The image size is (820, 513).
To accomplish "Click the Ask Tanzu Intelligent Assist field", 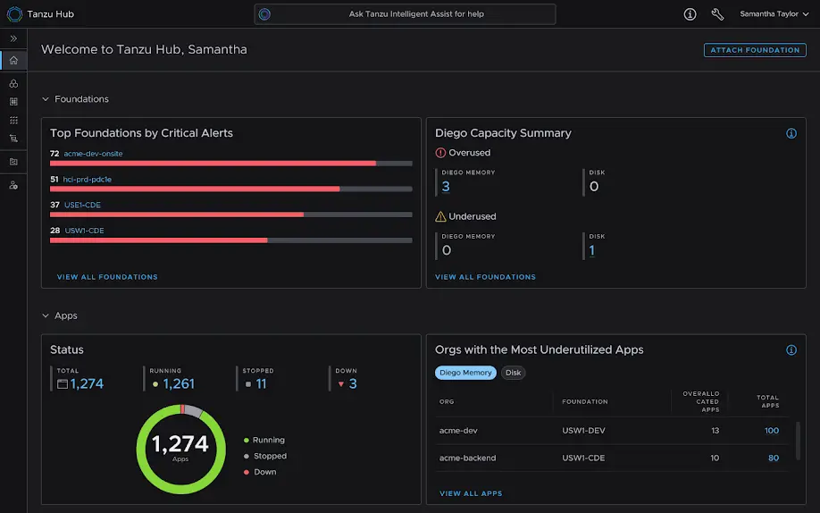I will coord(405,14).
